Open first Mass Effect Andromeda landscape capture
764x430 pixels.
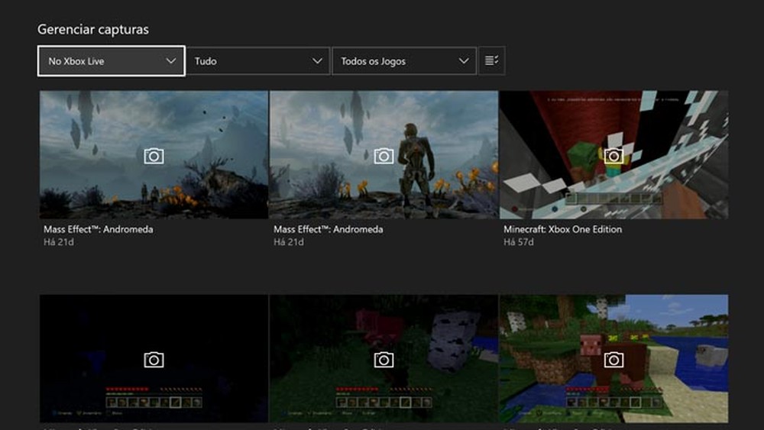tap(154, 155)
